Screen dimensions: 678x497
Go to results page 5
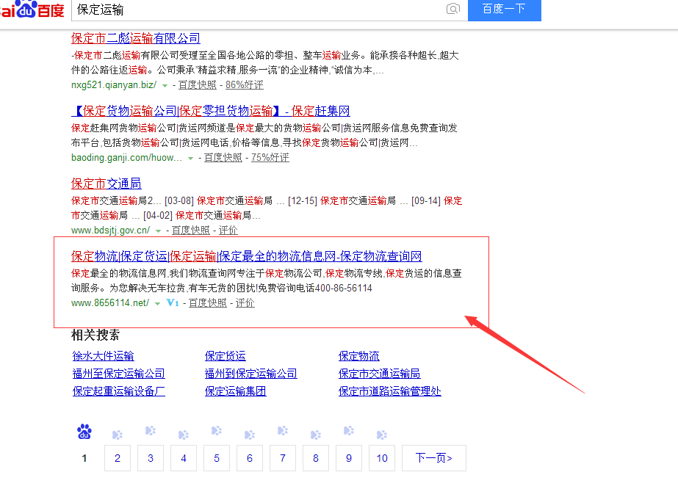pos(217,458)
